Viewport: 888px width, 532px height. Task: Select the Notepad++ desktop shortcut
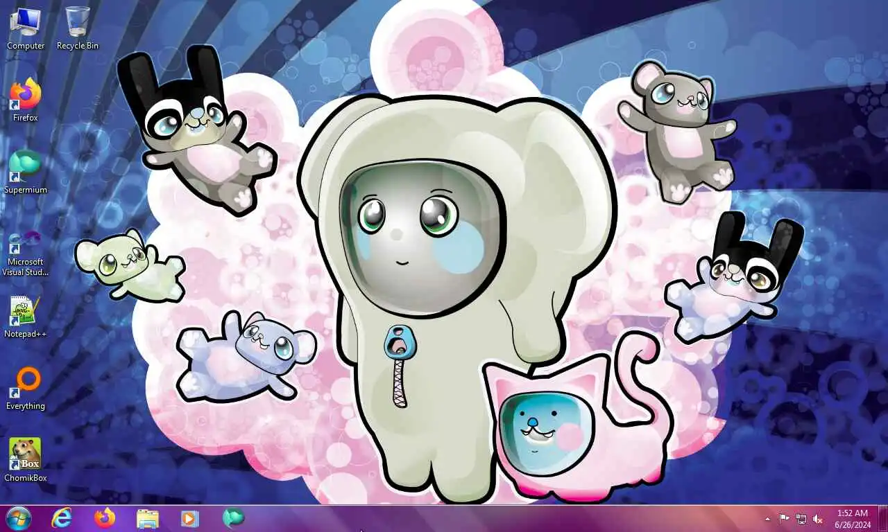click(x=26, y=317)
